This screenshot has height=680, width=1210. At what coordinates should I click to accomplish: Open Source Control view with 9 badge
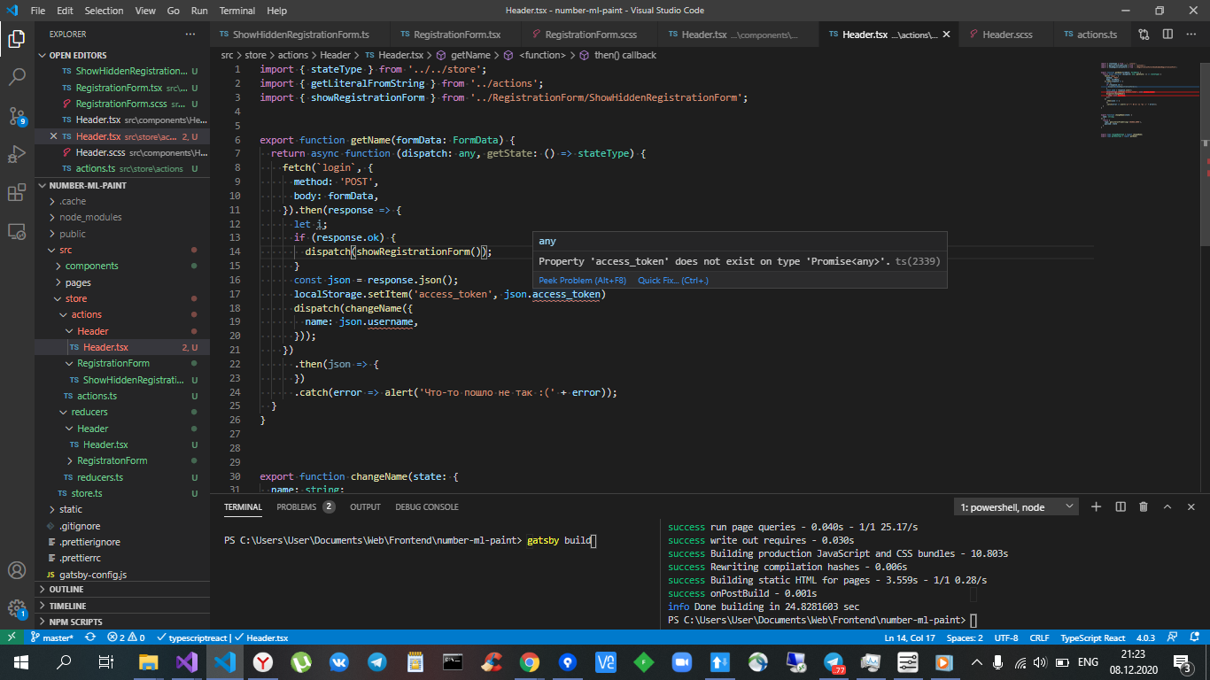[x=17, y=116]
